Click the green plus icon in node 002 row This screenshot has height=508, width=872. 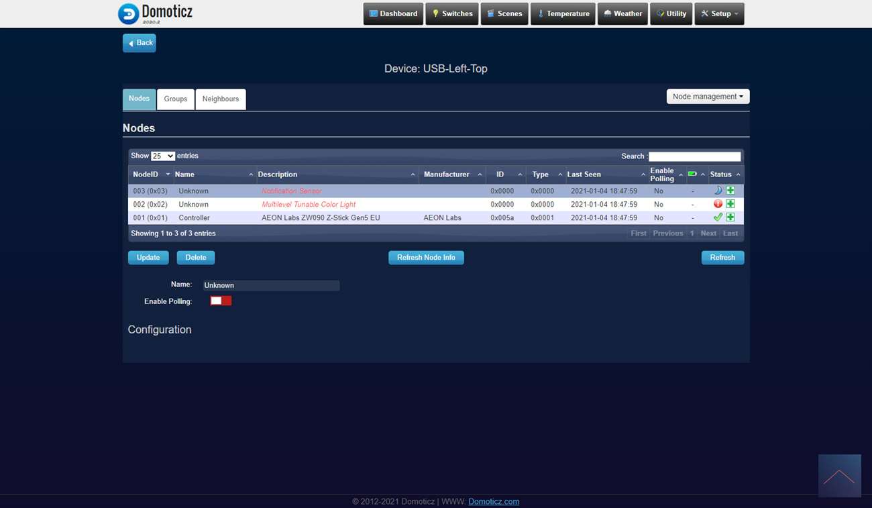pos(730,204)
